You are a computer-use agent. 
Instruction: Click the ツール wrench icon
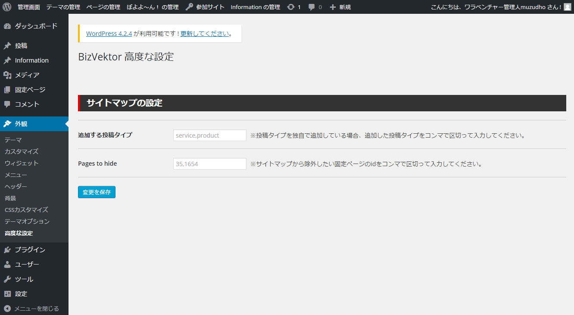pos(7,279)
